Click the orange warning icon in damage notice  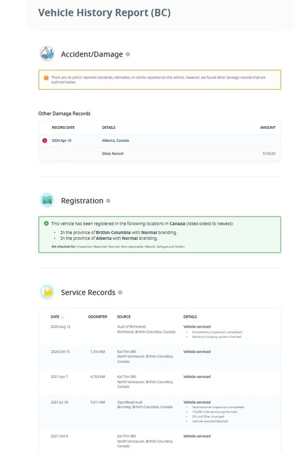coord(46,78)
